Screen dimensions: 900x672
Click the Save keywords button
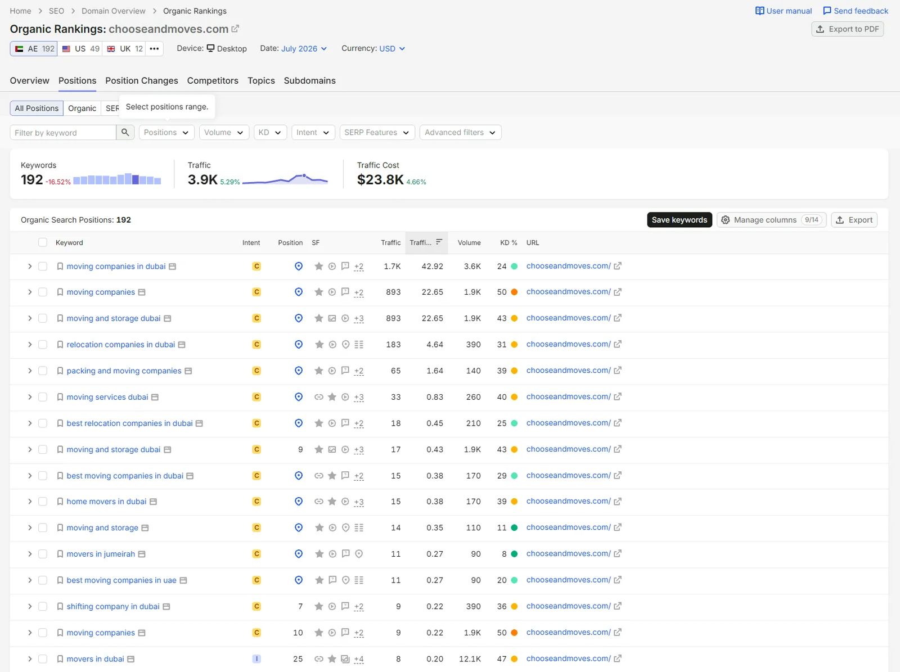click(x=679, y=220)
